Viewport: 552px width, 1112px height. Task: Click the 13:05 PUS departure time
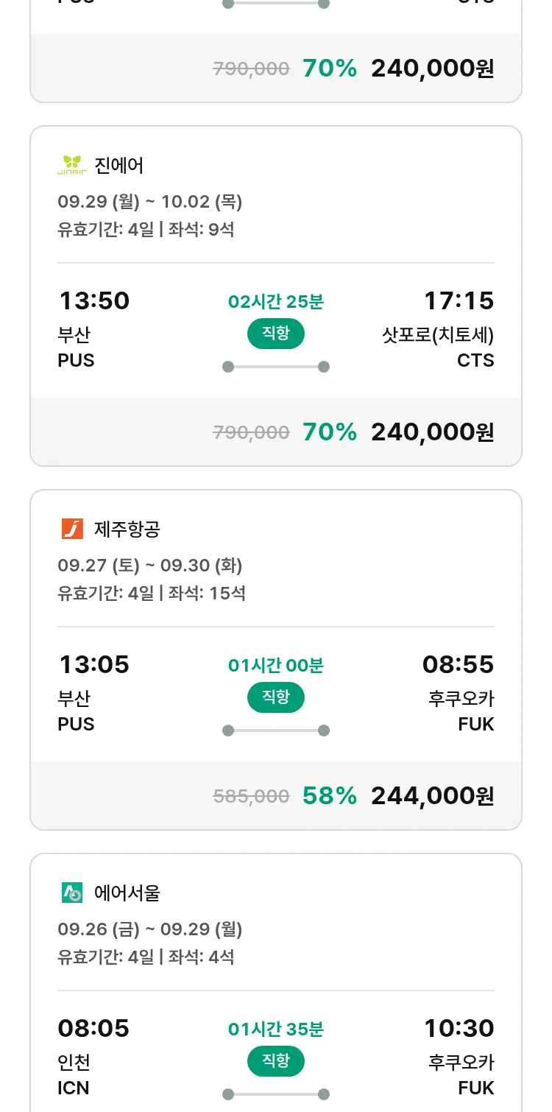tap(94, 664)
